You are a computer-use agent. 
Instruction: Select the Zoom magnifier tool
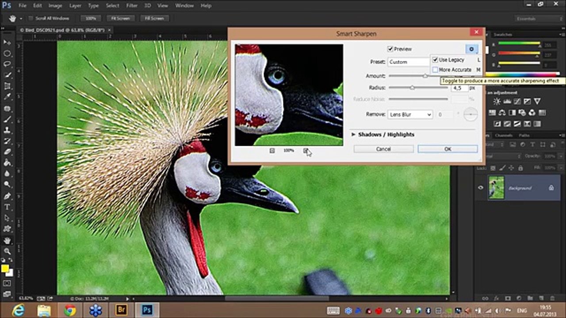point(7,251)
